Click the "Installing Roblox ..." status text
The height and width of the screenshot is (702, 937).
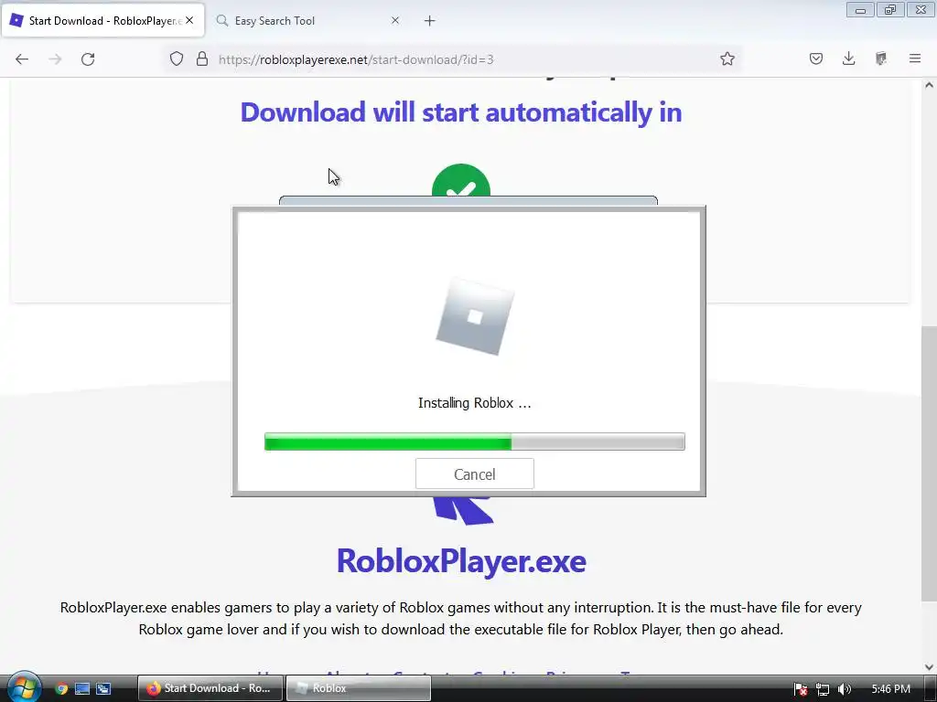click(x=475, y=403)
